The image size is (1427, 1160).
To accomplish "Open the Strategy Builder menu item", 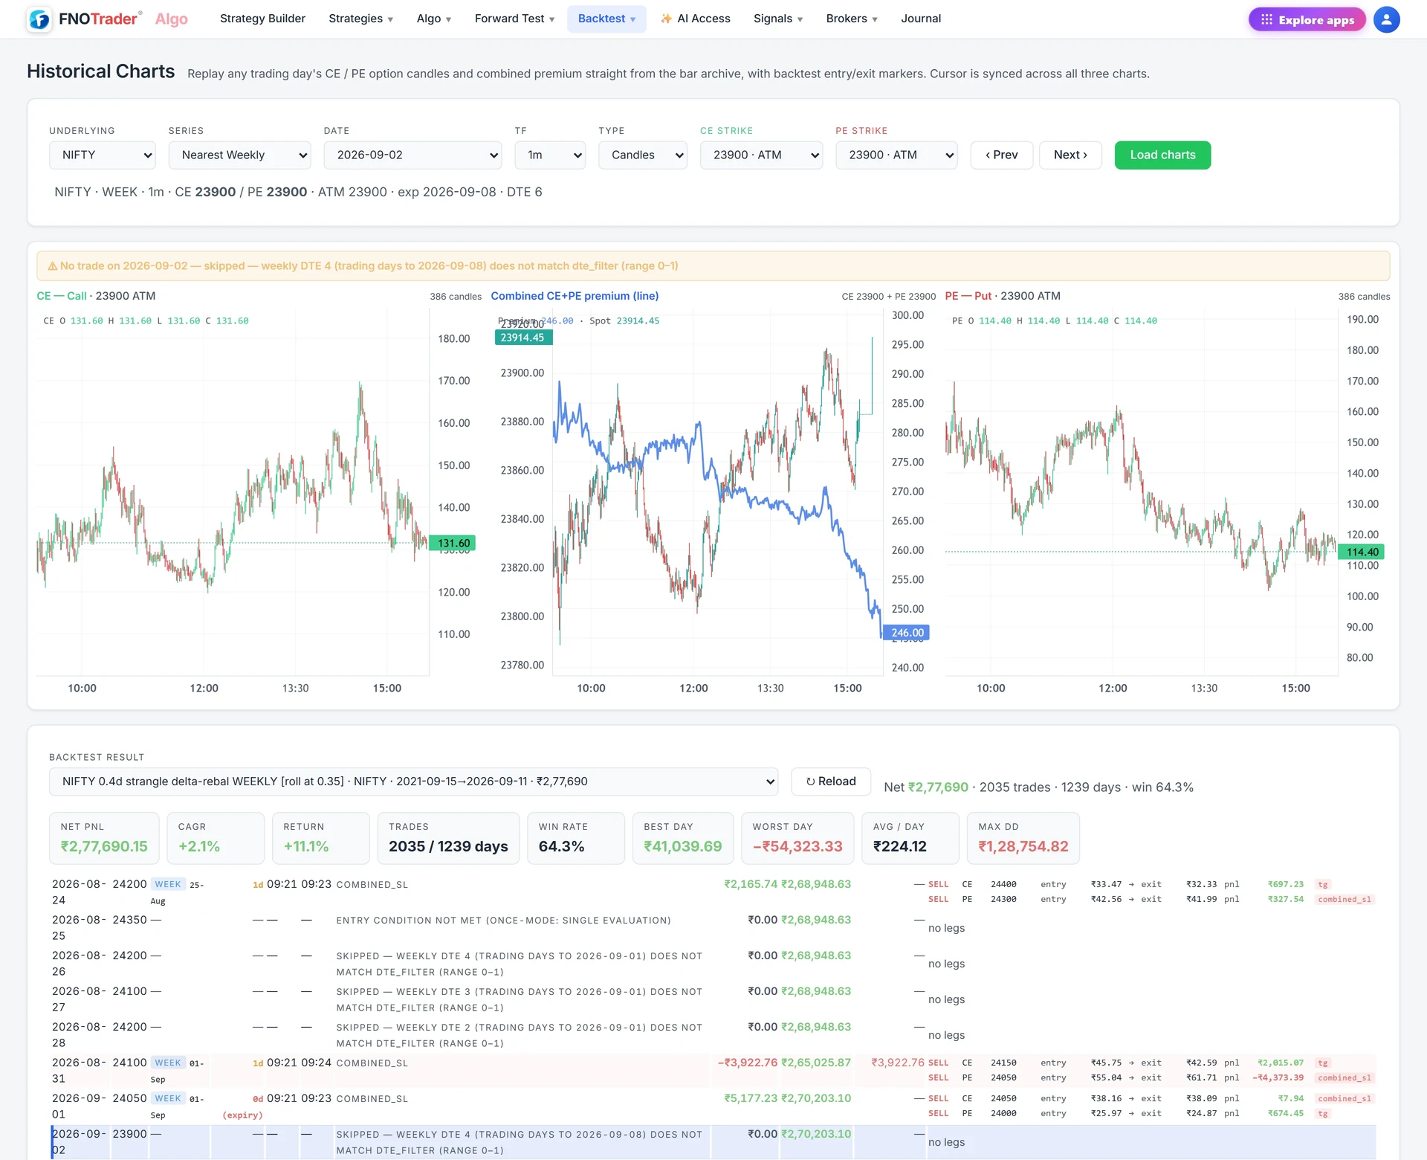I will (x=262, y=19).
